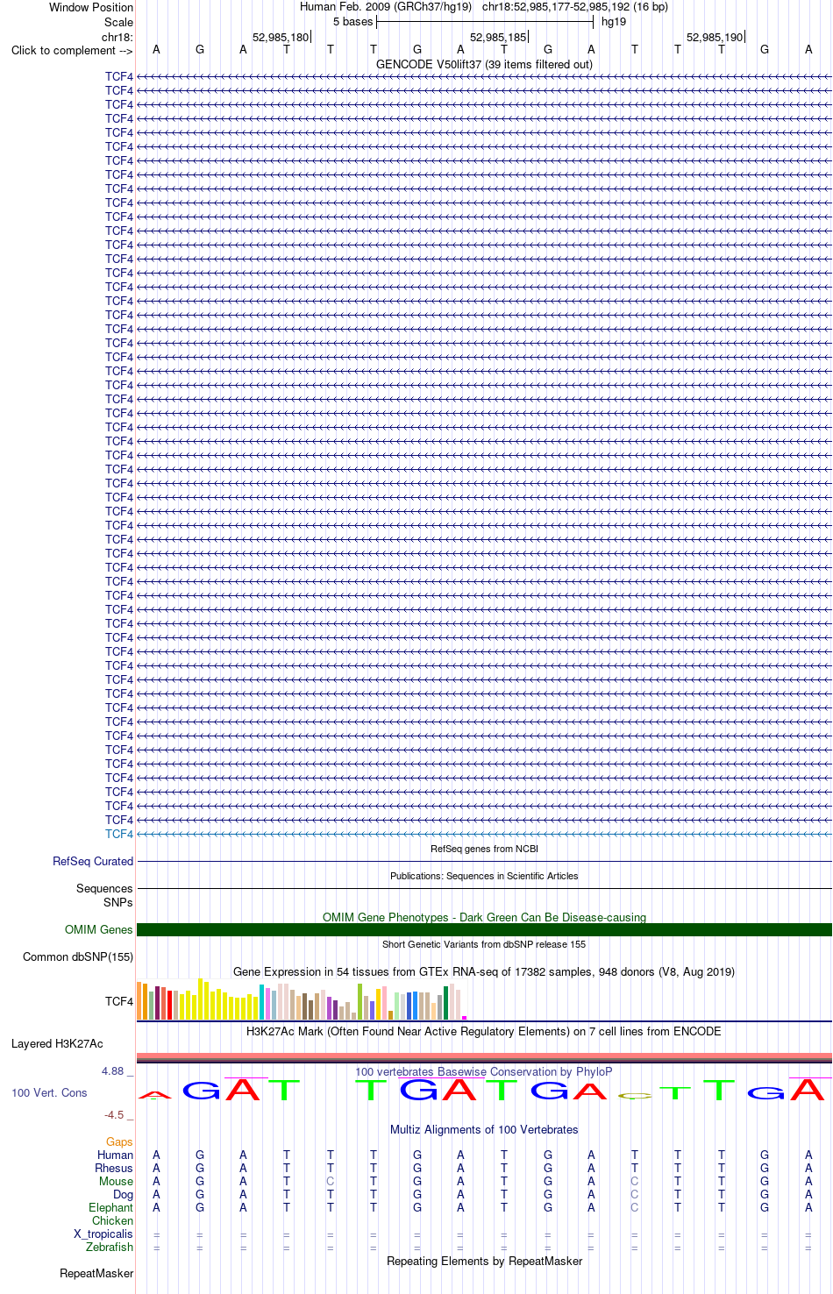Select the Layered H3K27Ac track label
The image size is (833, 1294).
pyautogui.click(x=57, y=1043)
